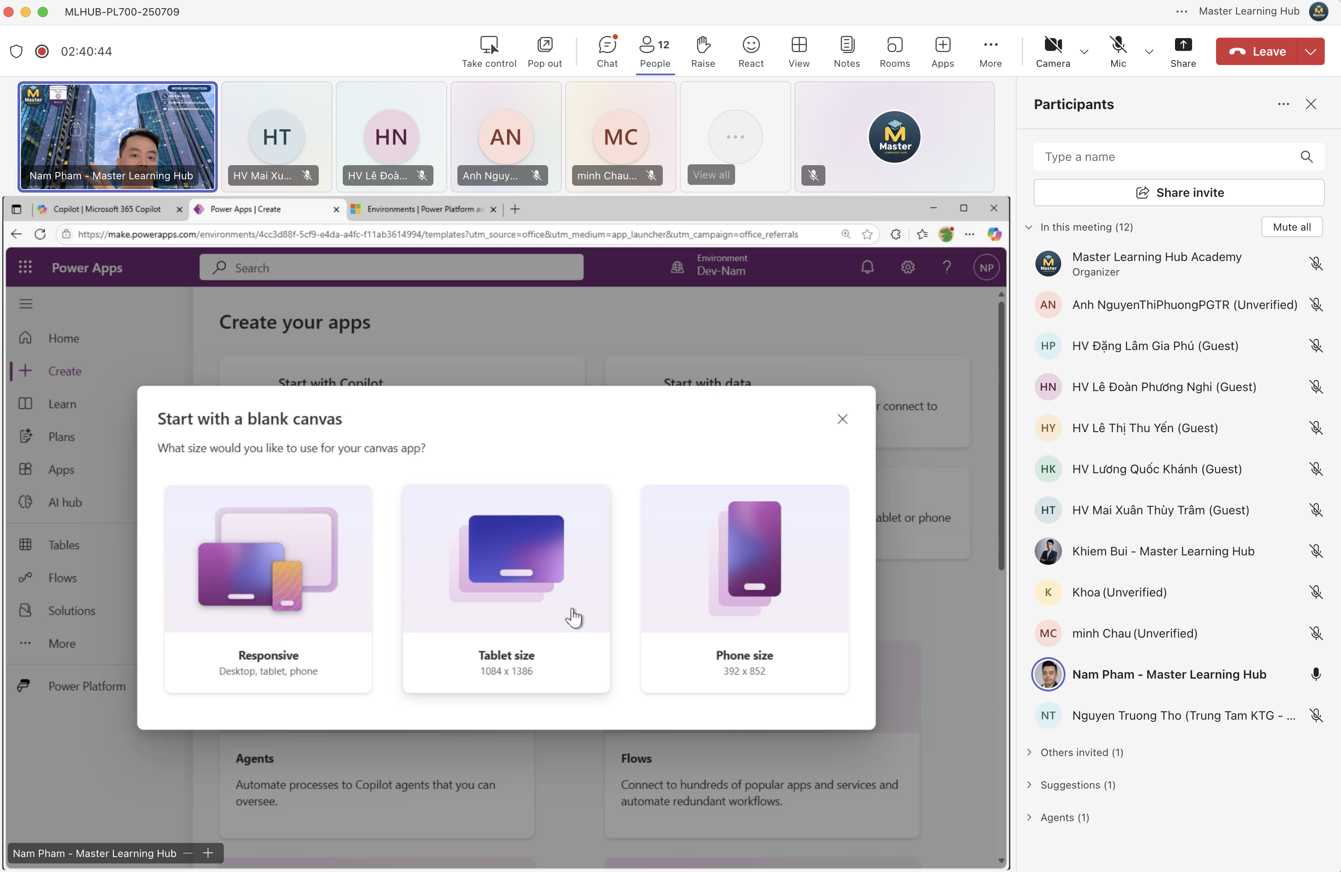Click Mute all button

click(1291, 227)
